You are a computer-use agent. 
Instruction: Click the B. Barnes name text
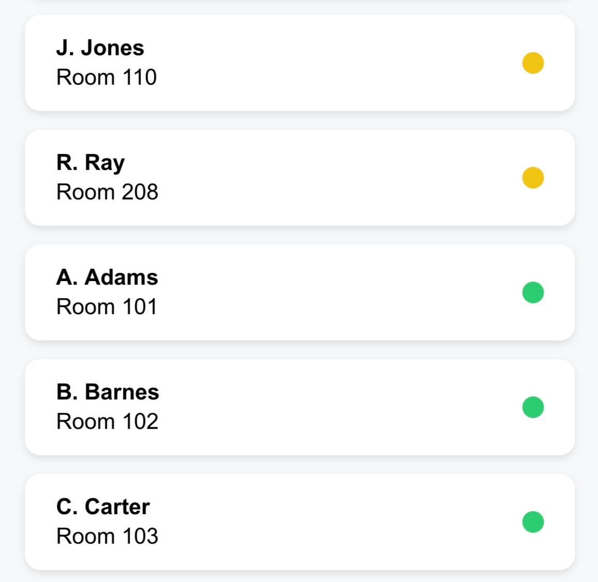(107, 392)
